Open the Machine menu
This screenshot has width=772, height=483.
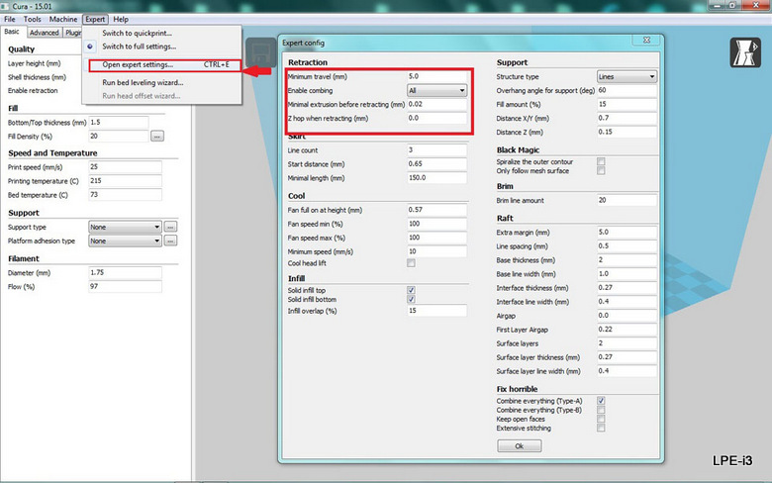coord(63,19)
